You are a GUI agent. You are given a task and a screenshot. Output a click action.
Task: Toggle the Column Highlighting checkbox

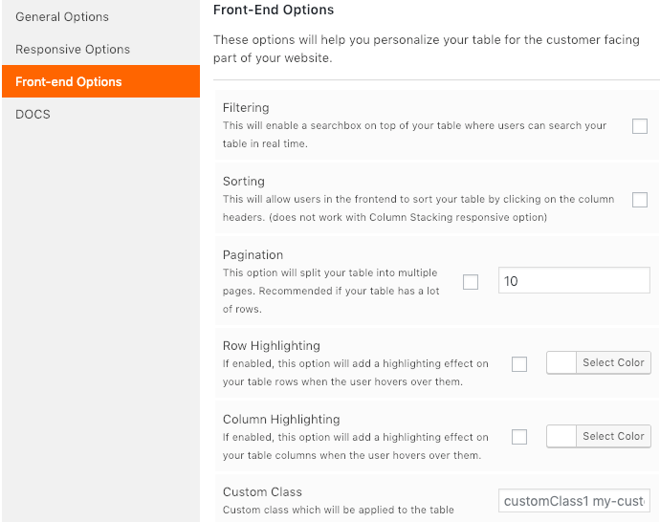519,437
